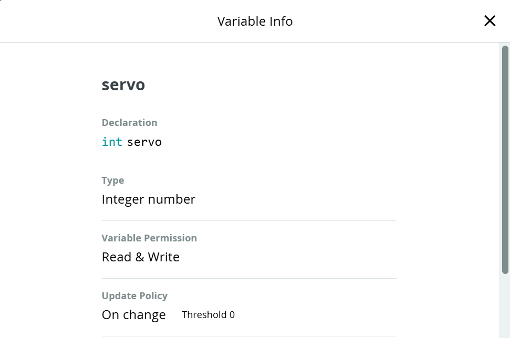Click the Variable Info title text
This screenshot has height=338, width=510.
[x=255, y=22]
